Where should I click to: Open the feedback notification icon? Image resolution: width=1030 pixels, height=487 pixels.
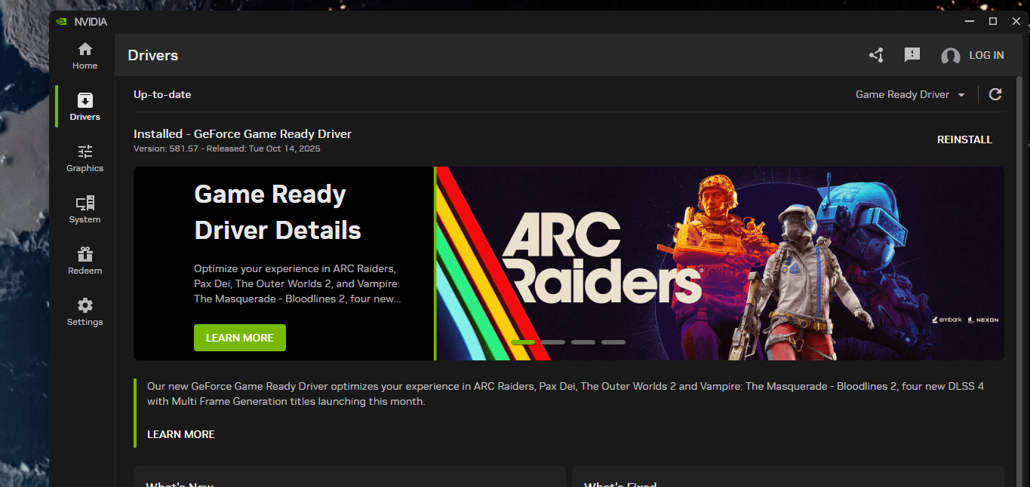[x=912, y=55]
